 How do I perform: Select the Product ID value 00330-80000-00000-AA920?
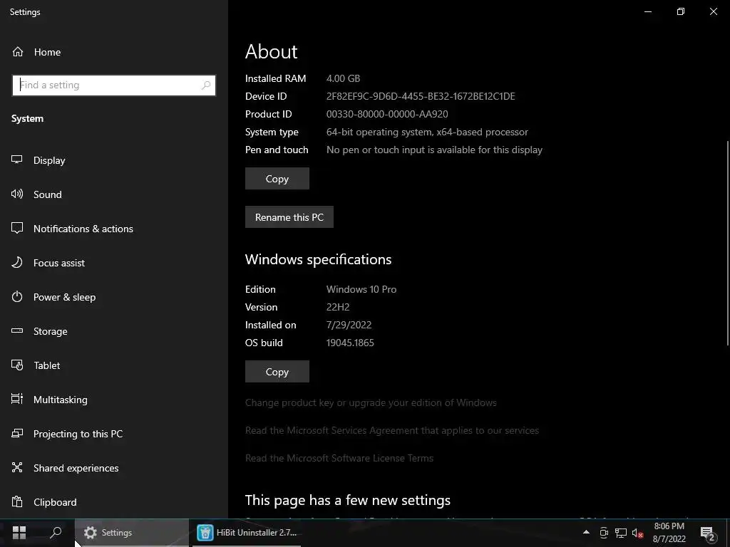[387, 114]
